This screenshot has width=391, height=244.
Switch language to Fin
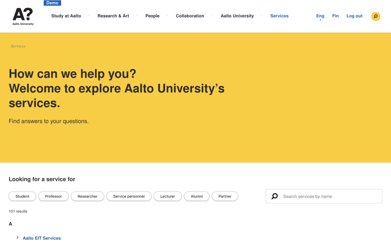click(335, 16)
